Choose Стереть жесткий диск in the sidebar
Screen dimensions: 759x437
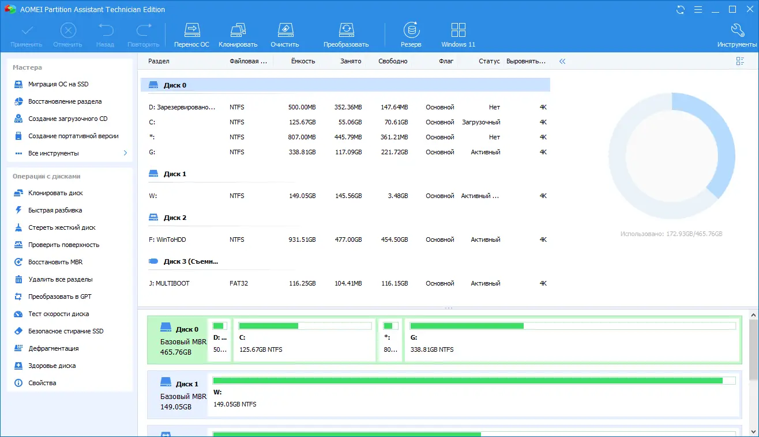point(54,227)
